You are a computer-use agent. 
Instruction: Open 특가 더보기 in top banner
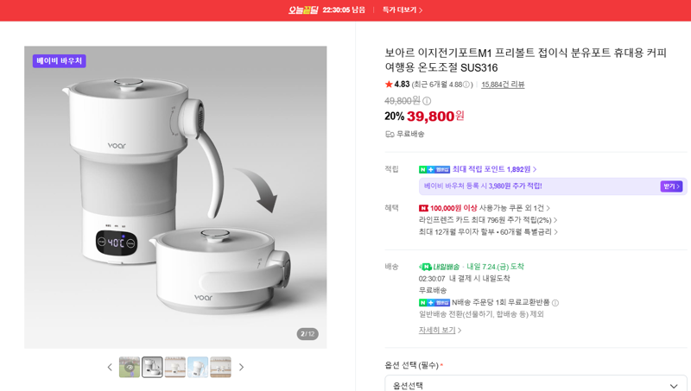[x=403, y=9]
